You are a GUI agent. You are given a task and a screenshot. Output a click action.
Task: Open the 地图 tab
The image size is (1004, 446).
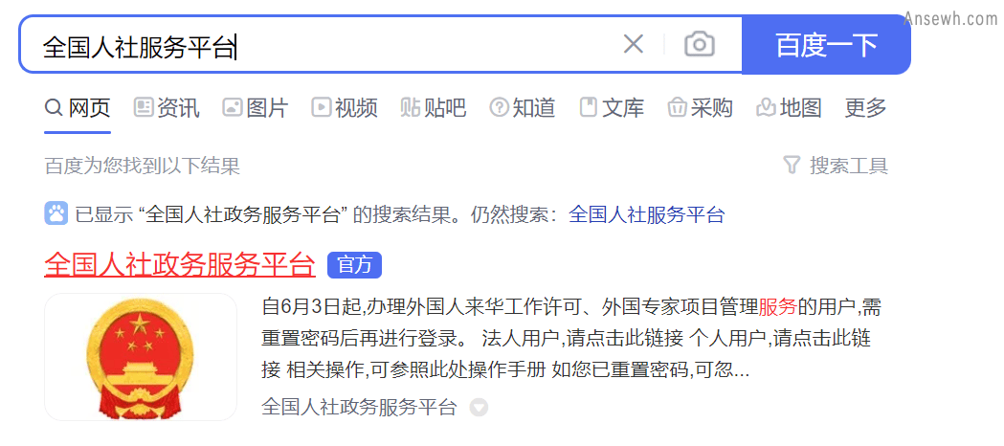coord(789,107)
